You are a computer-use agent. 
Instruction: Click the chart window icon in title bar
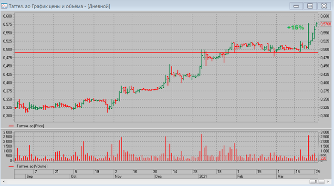pos(4,6)
